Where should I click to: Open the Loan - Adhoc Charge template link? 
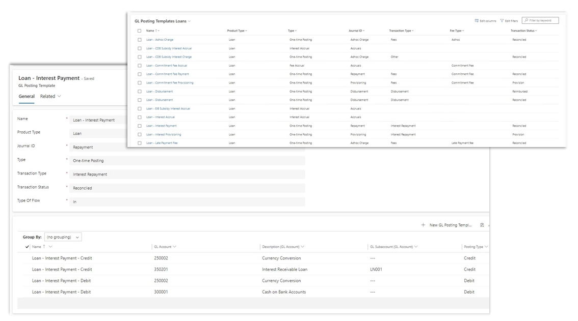160,40
